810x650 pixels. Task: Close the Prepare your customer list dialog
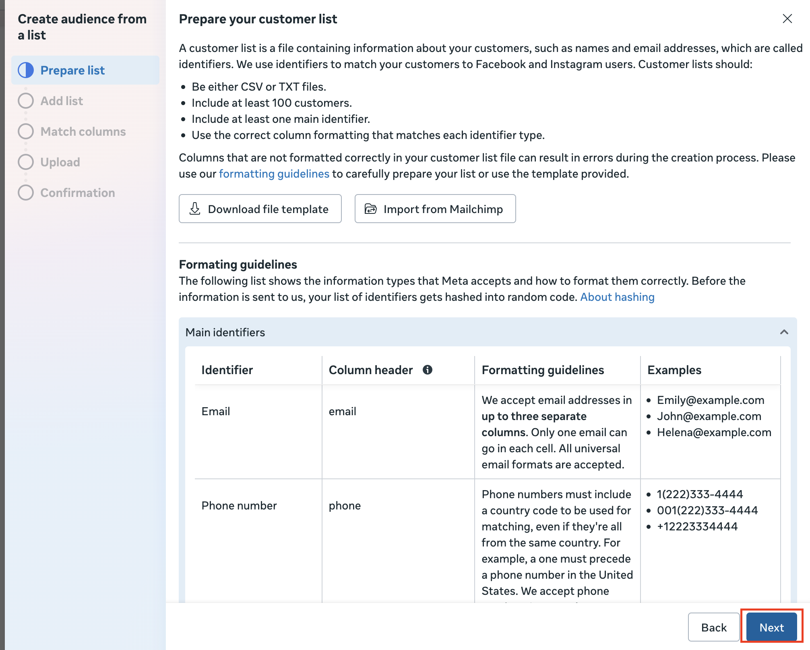[x=787, y=19]
